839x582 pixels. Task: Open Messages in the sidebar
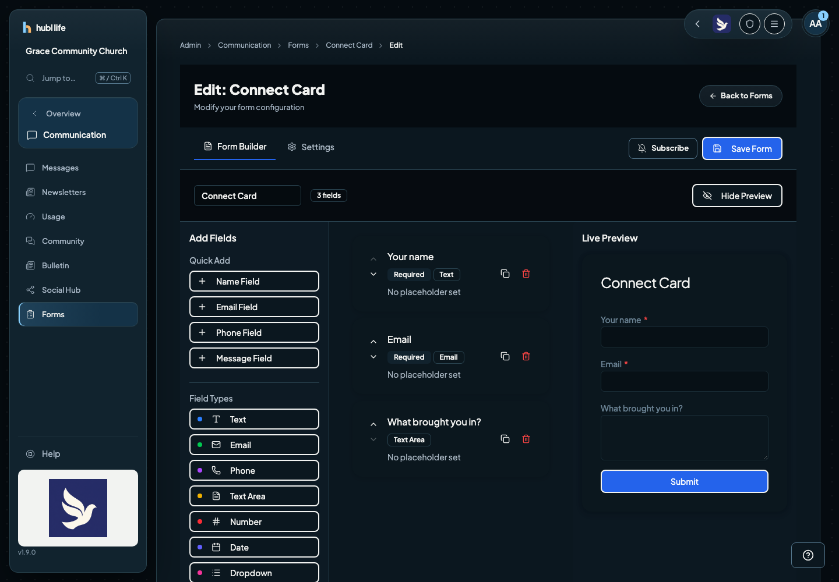78,168
